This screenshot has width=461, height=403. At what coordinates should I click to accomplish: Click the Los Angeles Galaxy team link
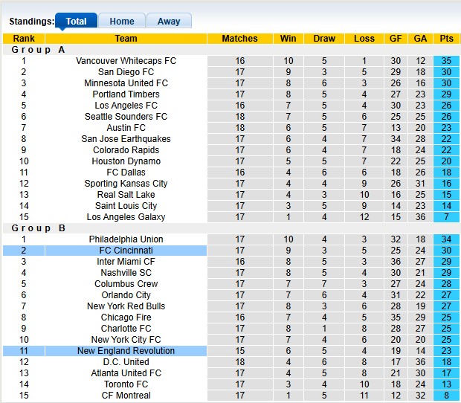[x=126, y=217]
